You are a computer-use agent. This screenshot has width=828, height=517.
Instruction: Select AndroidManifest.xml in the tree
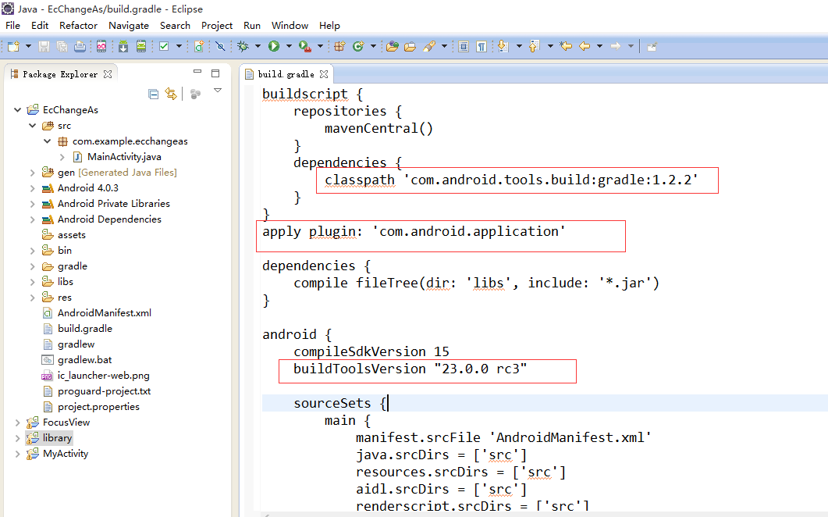tap(104, 313)
